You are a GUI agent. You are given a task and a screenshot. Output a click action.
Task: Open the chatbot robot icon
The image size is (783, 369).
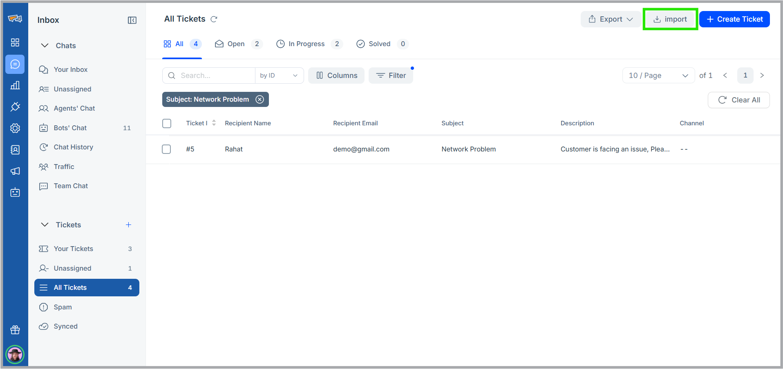click(15, 192)
